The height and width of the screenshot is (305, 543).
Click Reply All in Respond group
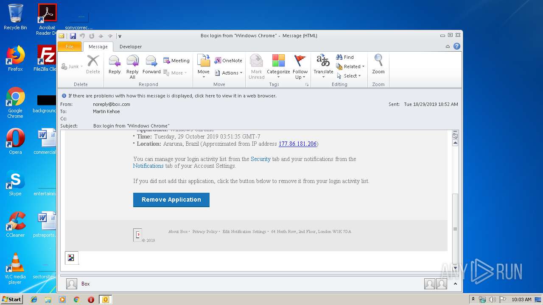(x=132, y=67)
